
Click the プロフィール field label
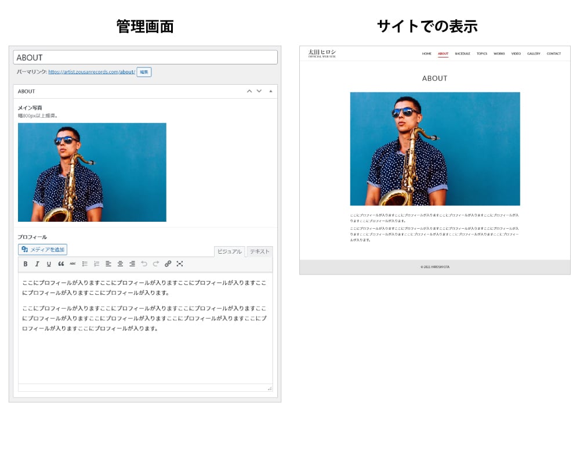[x=32, y=237]
